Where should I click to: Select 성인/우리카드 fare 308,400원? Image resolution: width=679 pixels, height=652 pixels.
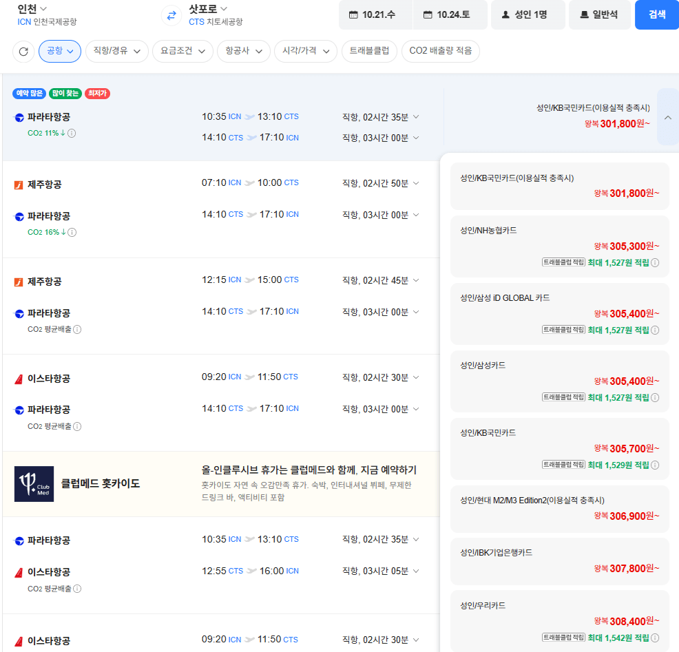[560, 621]
